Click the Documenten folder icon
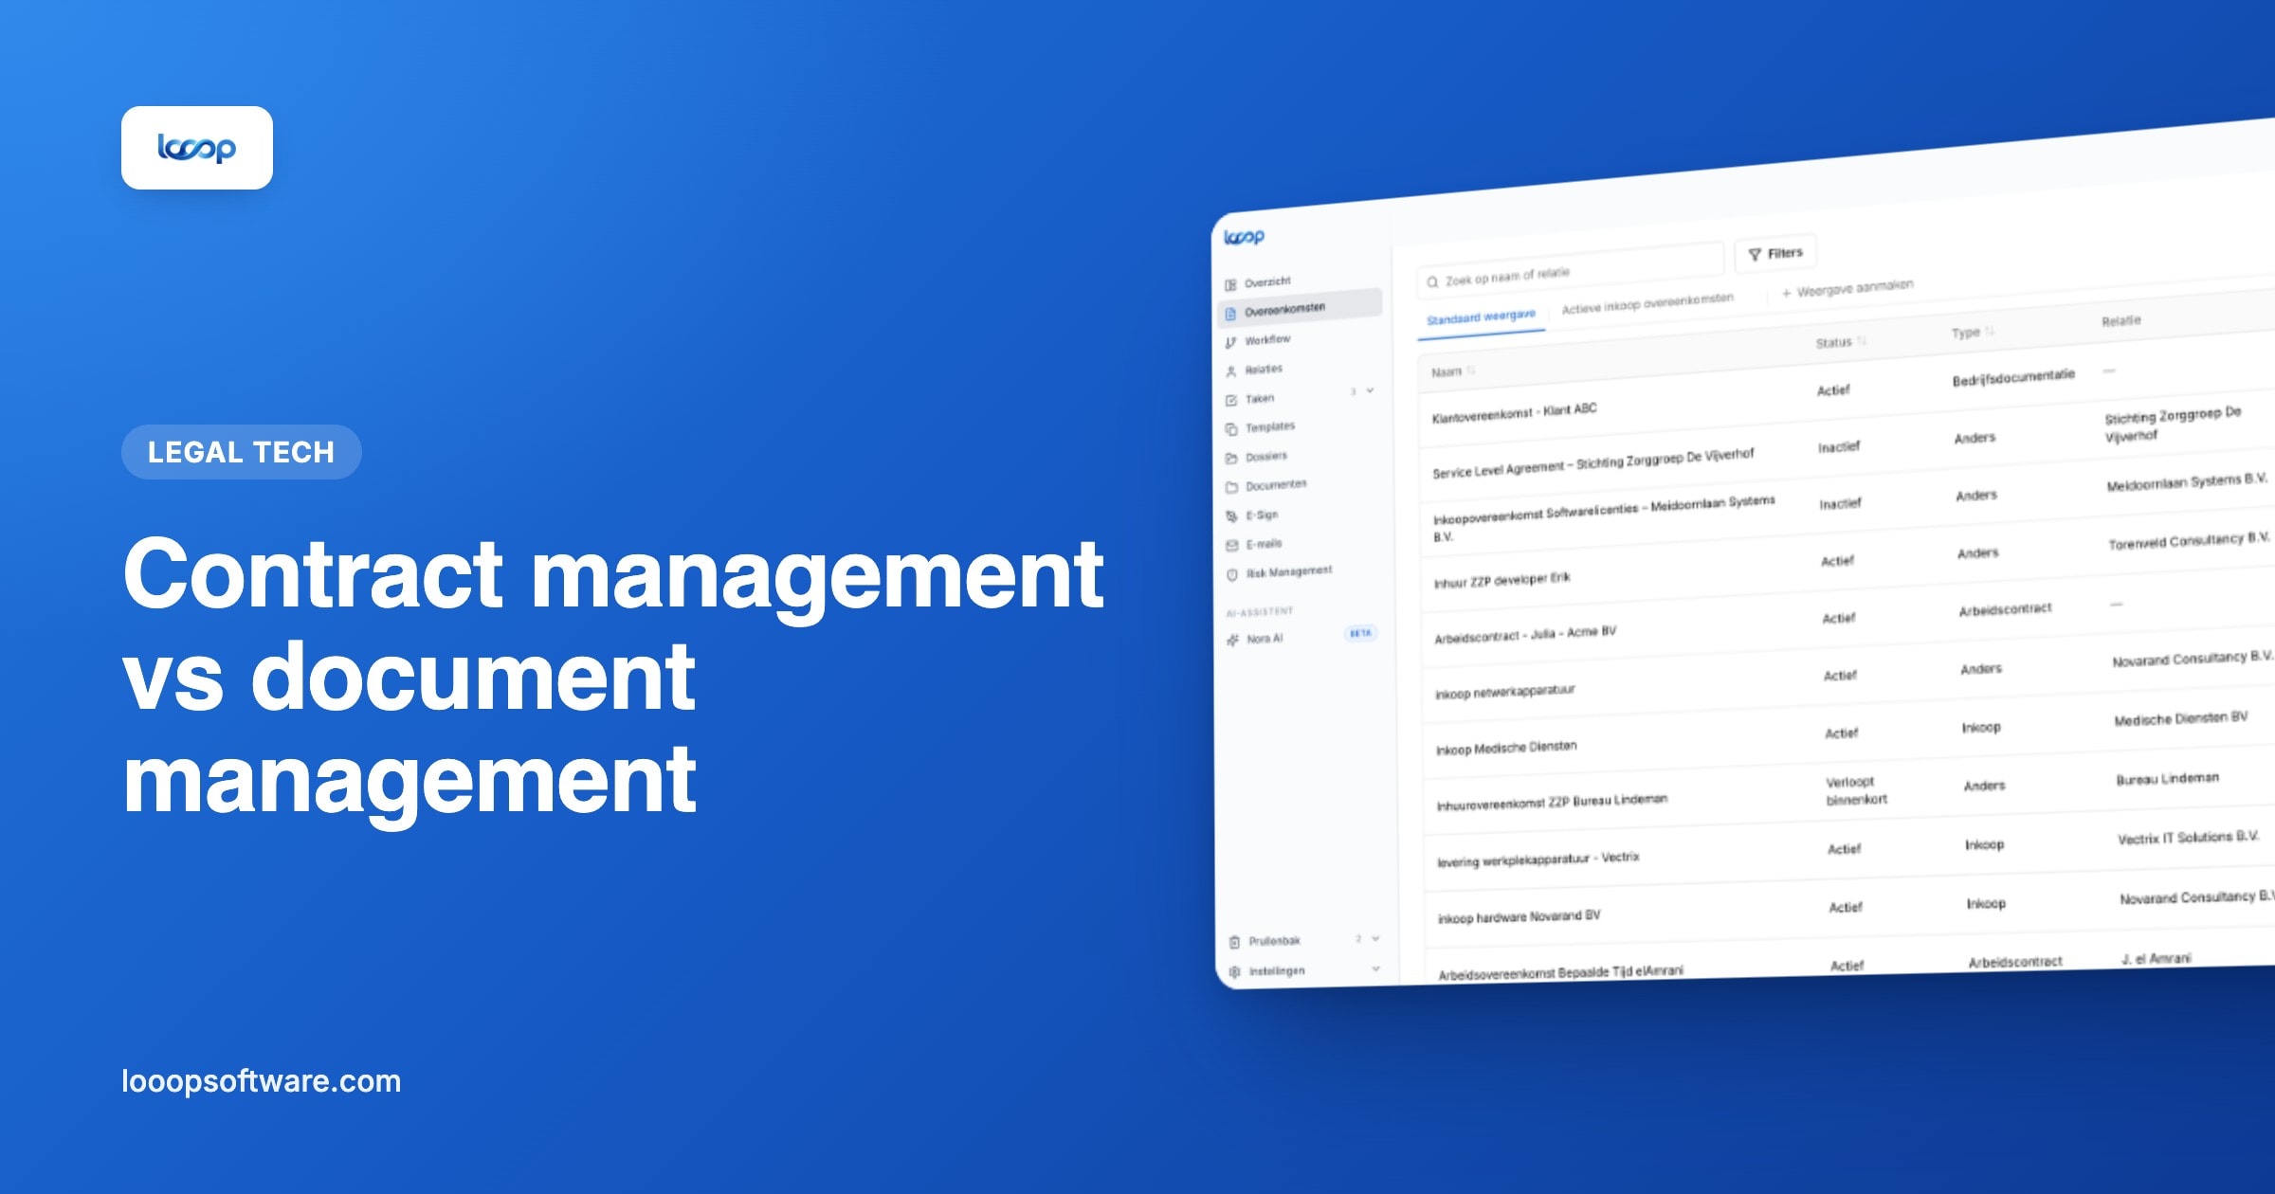 pyautogui.click(x=1231, y=487)
